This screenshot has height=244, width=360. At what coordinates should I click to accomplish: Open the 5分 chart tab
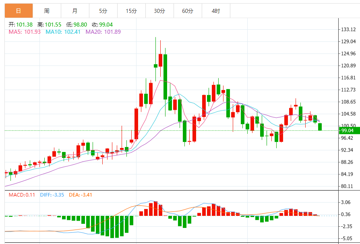103,11
